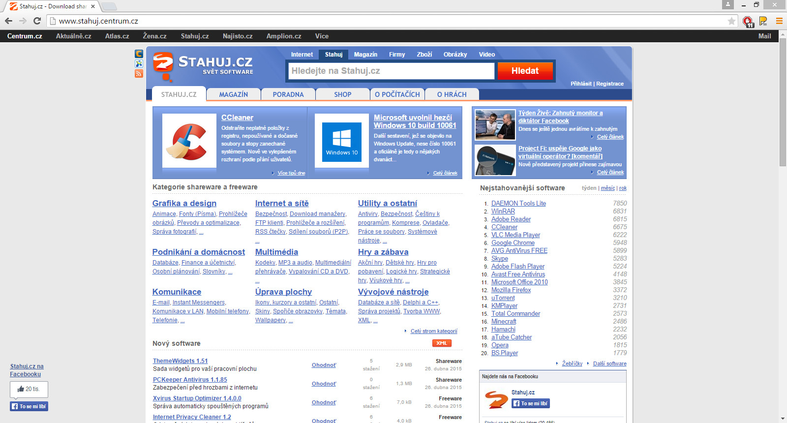Select the Internet search tab

pos(302,55)
